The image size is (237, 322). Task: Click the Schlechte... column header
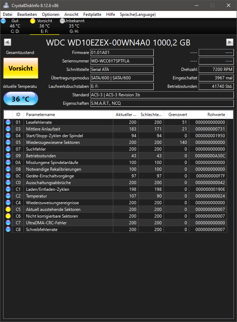click(x=151, y=115)
